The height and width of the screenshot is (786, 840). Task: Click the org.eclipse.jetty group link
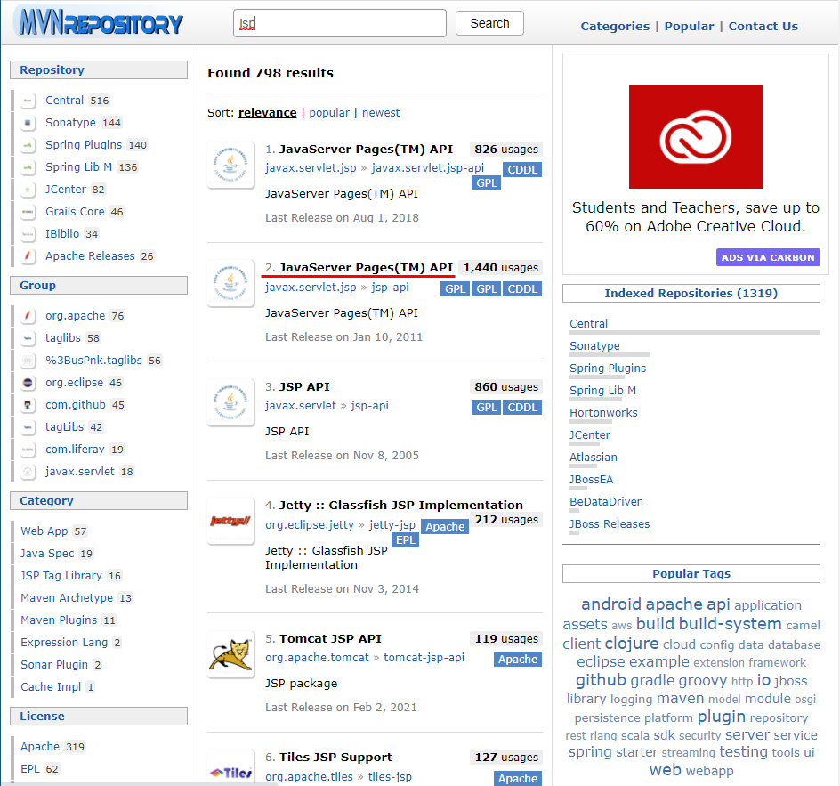point(310,524)
